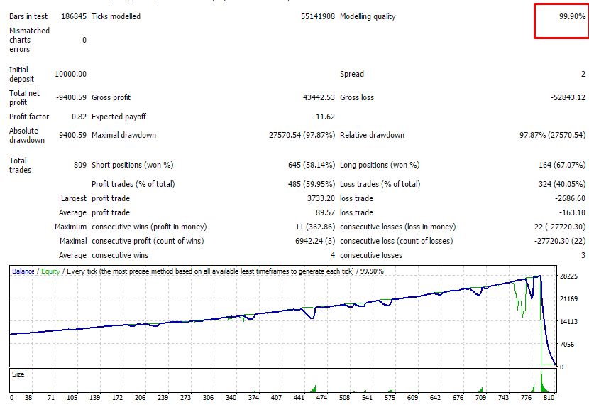Select the Total net profit value -9400.59

coord(70,97)
